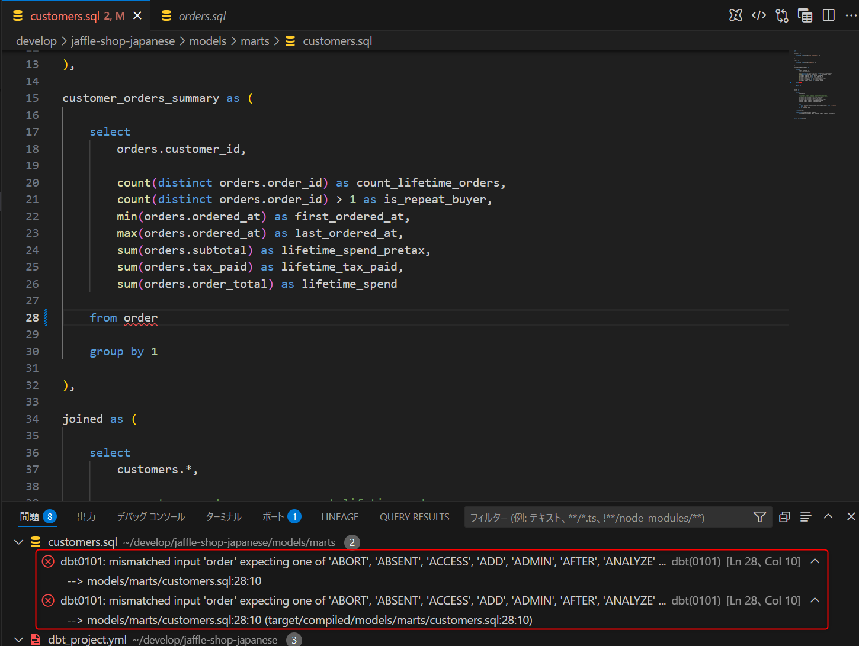Click customers.sql in the breadcrumb
Screen dimensions: 859x646
click(338, 41)
